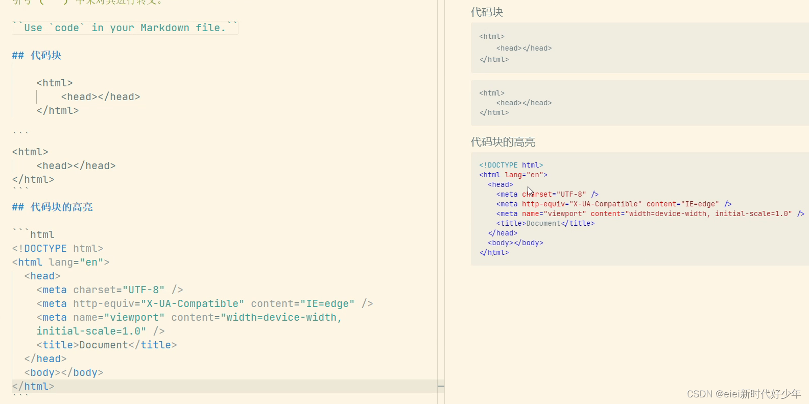
Task: Click the meta http-equiv line in the preview
Action: click(x=614, y=204)
